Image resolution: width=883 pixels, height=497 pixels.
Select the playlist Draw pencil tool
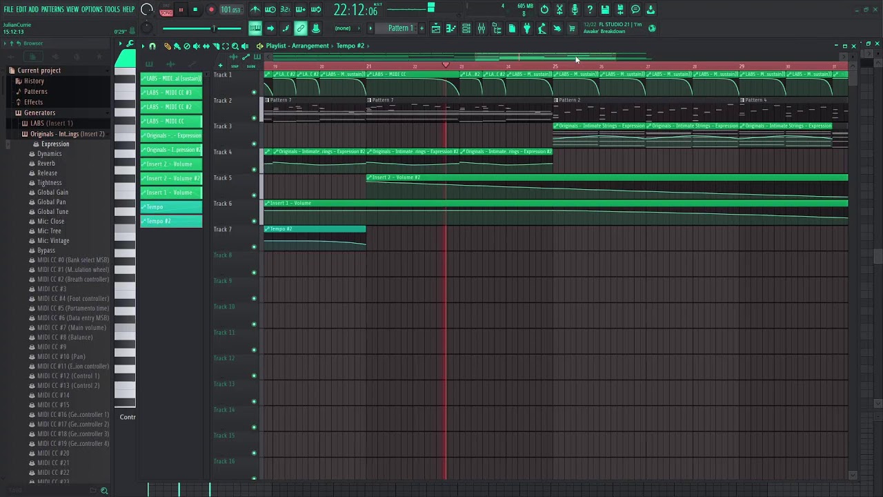(x=167, y=46)
